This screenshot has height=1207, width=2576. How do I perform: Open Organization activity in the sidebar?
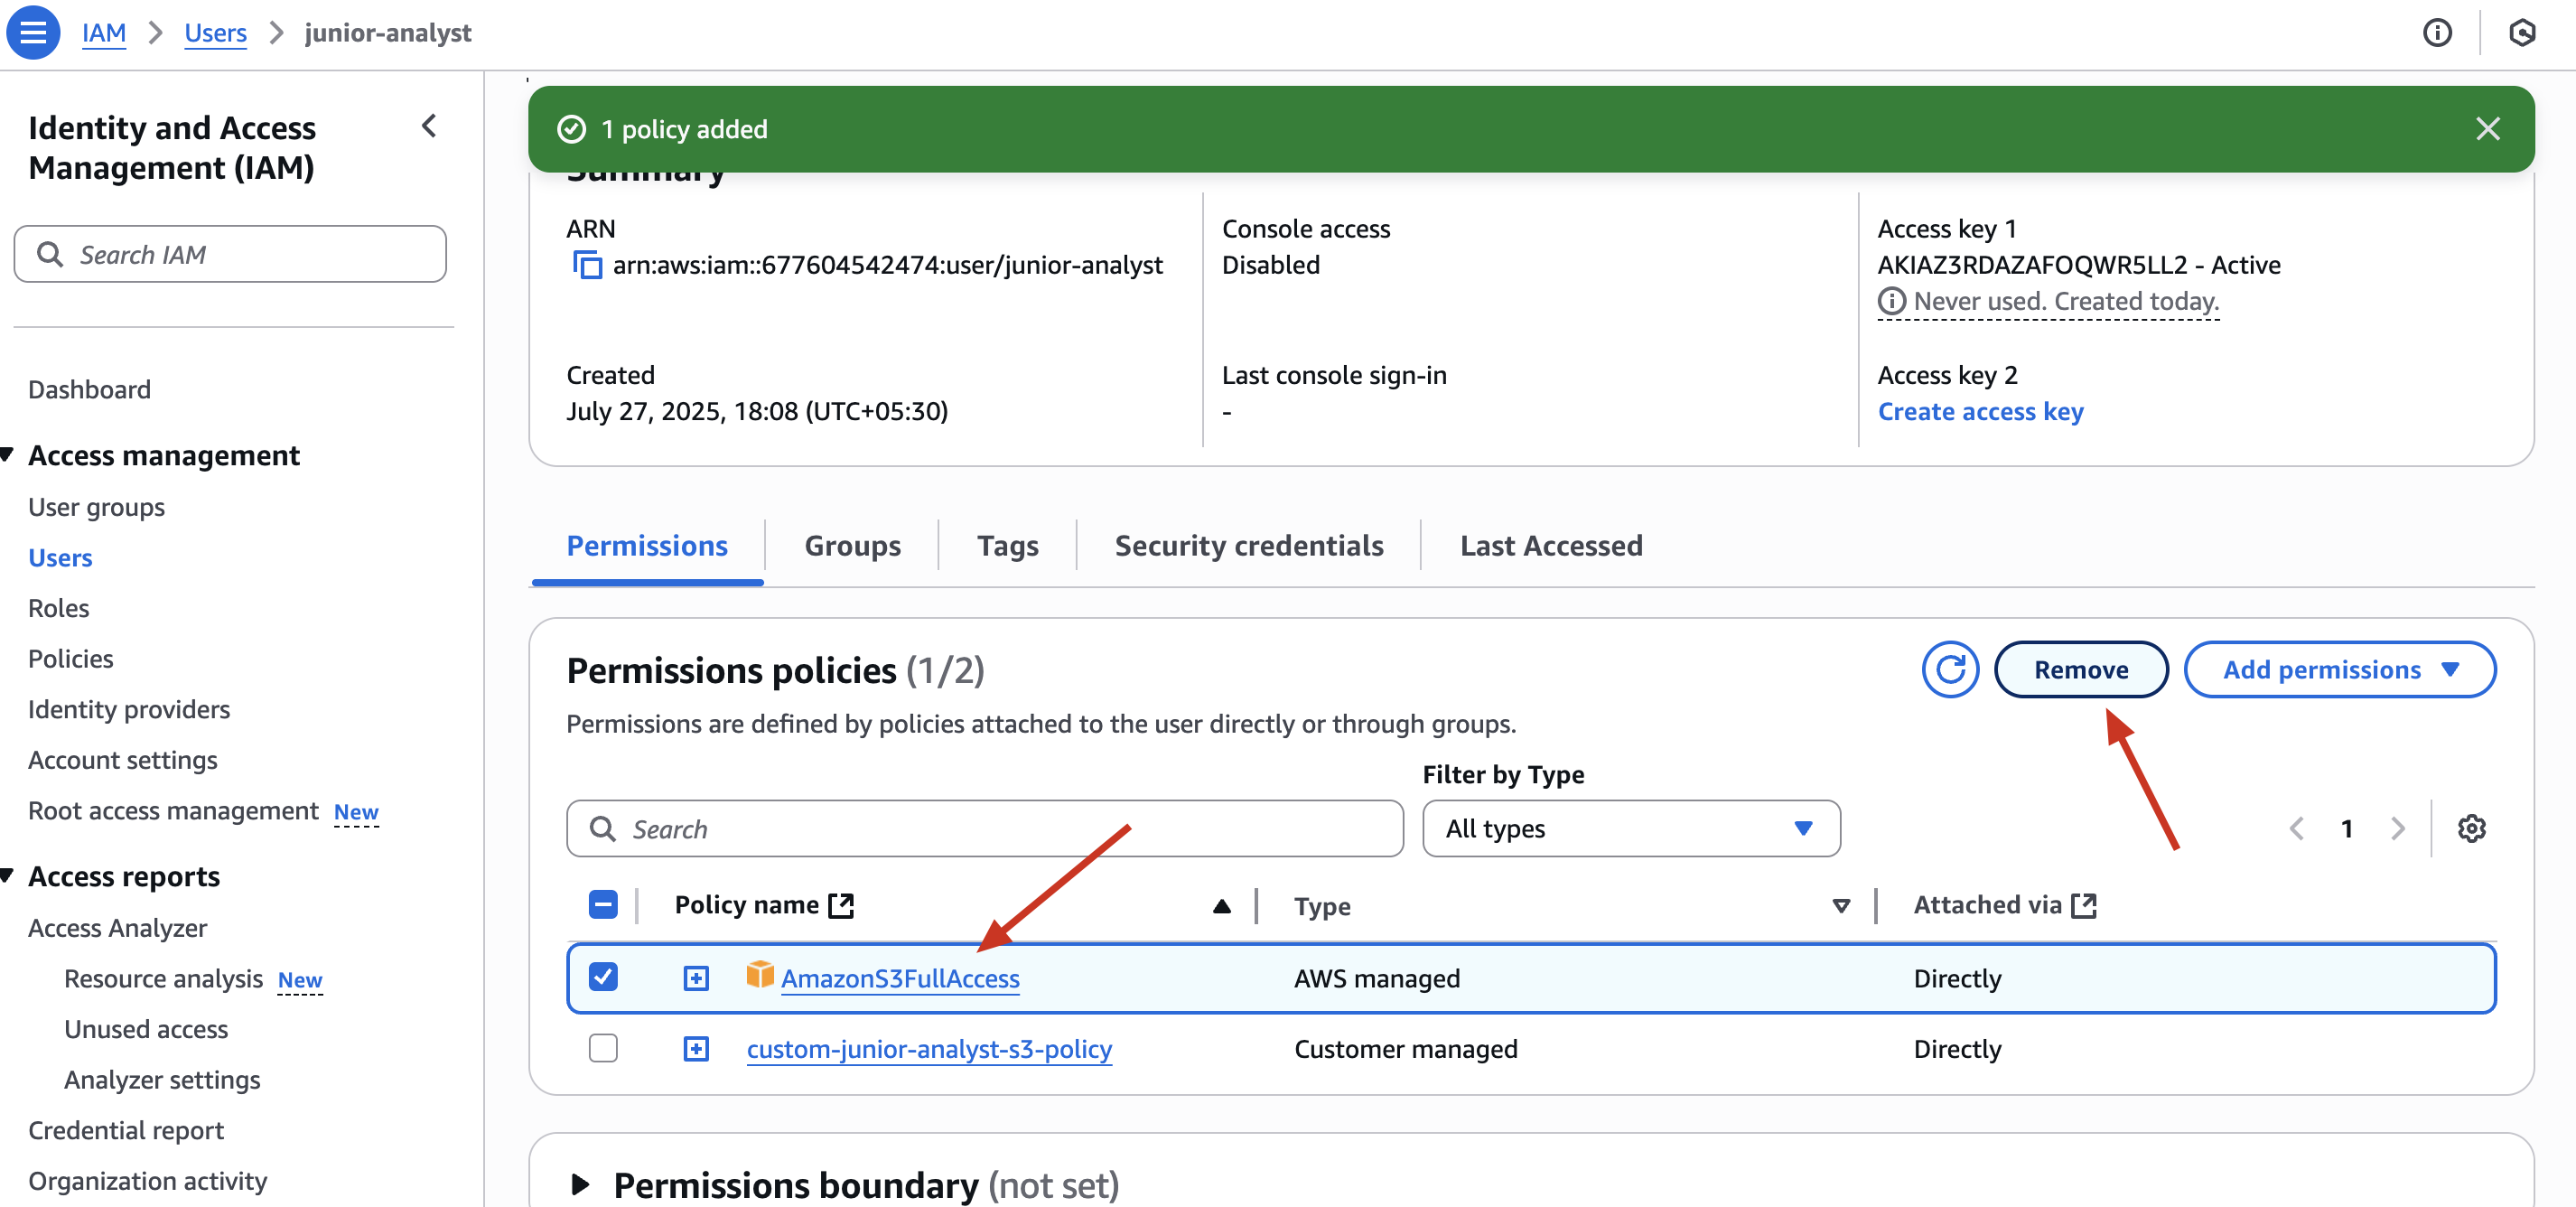pos(147,1181)
